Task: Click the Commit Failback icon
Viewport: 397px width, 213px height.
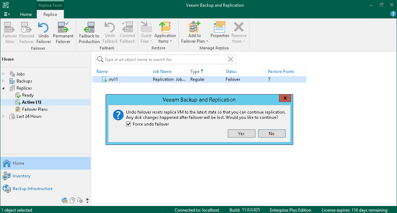Action: pos(128,32)
